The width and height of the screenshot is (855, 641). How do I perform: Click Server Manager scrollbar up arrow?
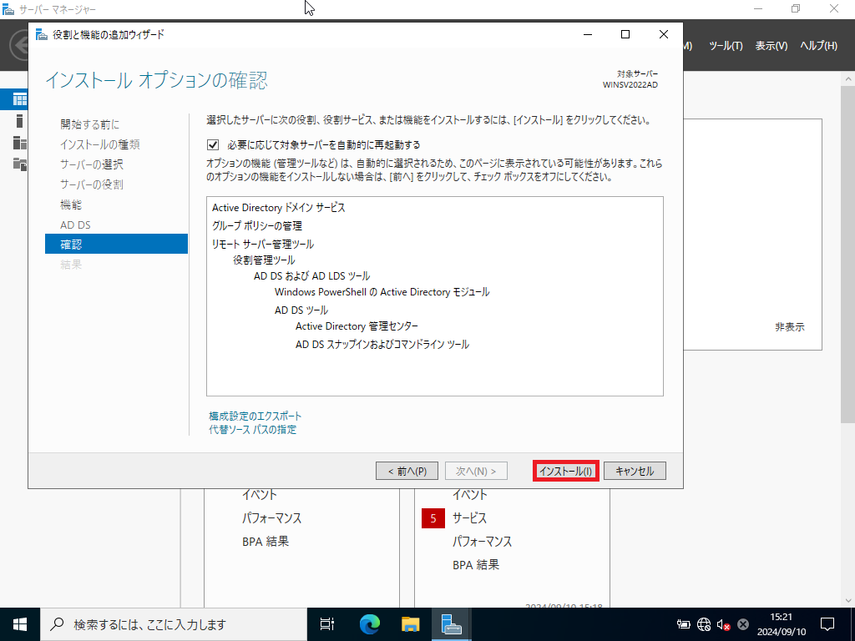click(x=848, y=78)
